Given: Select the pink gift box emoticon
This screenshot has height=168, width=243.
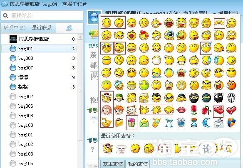Looking at the screenshot, I should (131, 123).
